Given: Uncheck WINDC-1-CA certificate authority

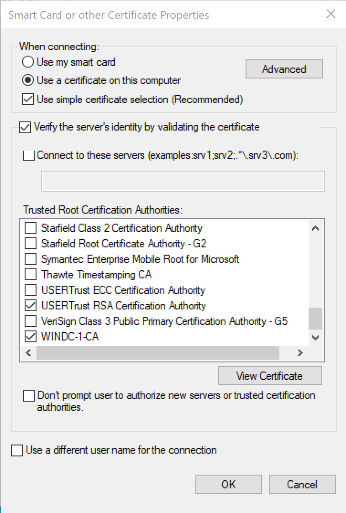Looking at the screenshot, I should [x=31, y=336].
